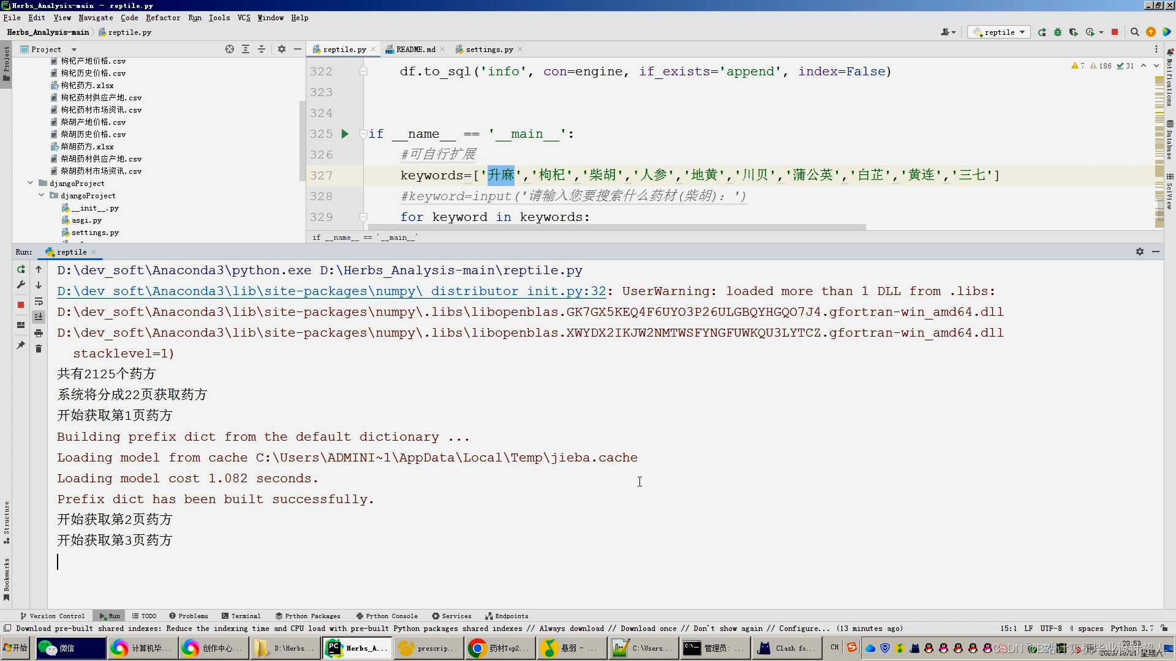The image size is (1176, 661).
Task: Open the Refactor menu
Action: coord(162,18)
